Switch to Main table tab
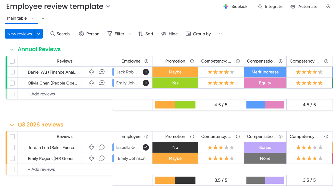 tap(17, 18)
